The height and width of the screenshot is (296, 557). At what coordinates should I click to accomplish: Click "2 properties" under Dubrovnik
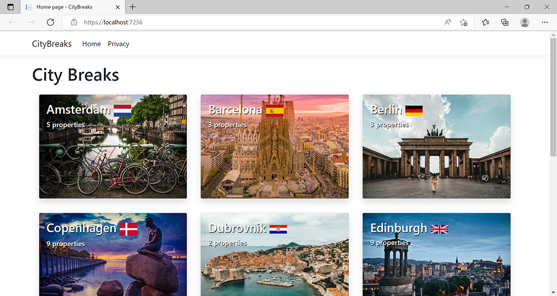227,243
